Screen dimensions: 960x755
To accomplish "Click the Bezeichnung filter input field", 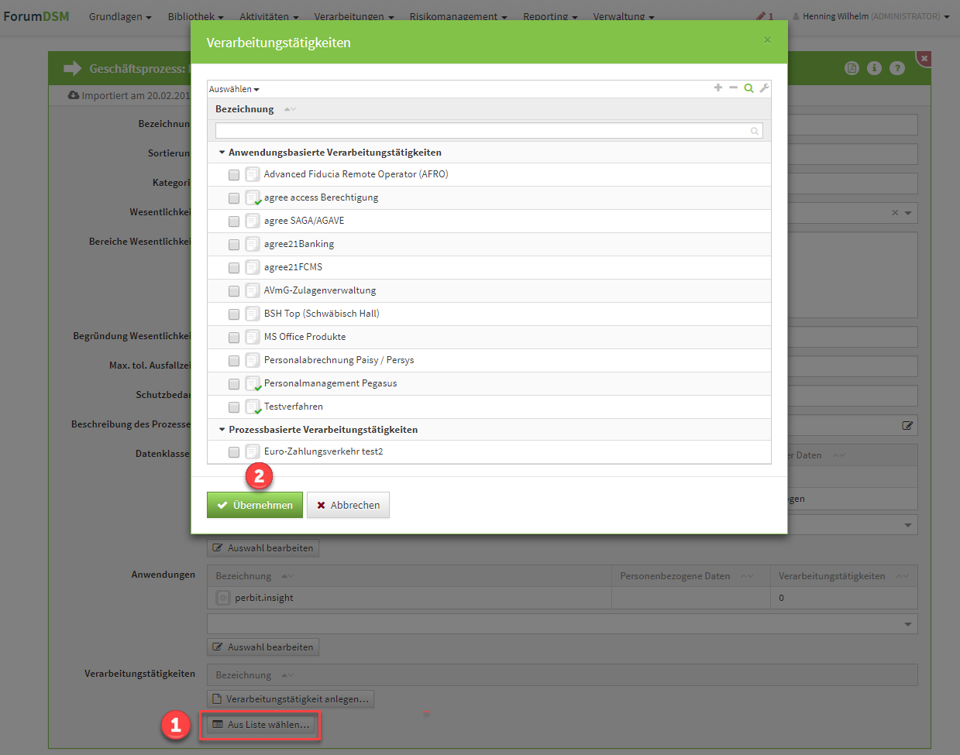I will [x=482, y=131].
